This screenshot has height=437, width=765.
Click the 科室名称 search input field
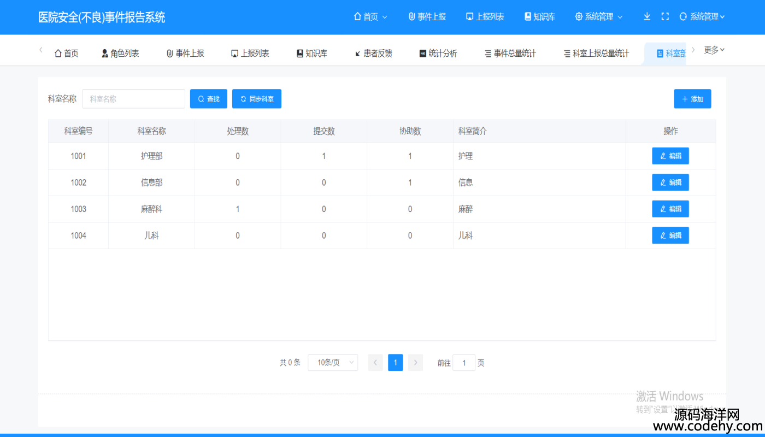pyautogui.click(x=133, y=99)
